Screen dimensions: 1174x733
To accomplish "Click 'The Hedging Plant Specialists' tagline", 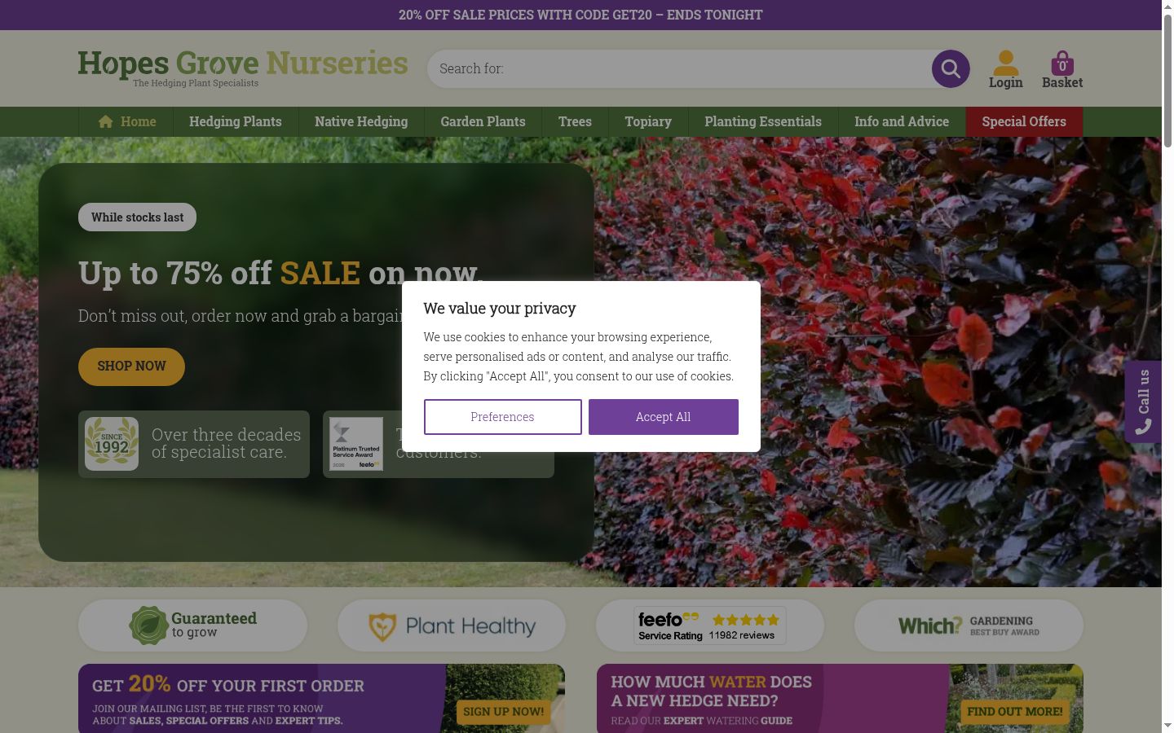I will (x=196, y=83).
